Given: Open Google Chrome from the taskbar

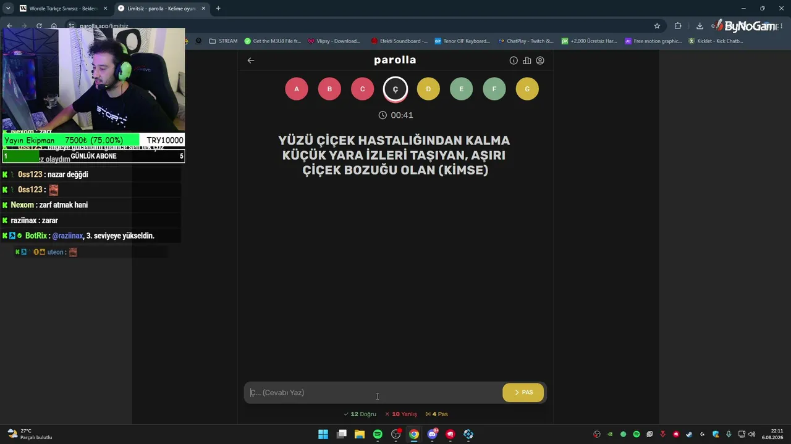Looking at the screenshot, I should coord(414,434).
